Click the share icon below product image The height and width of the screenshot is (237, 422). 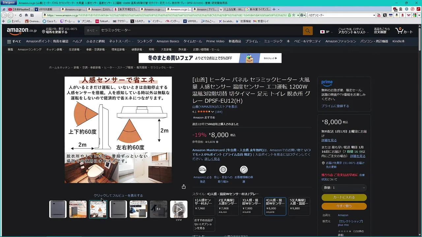[184, 187]
